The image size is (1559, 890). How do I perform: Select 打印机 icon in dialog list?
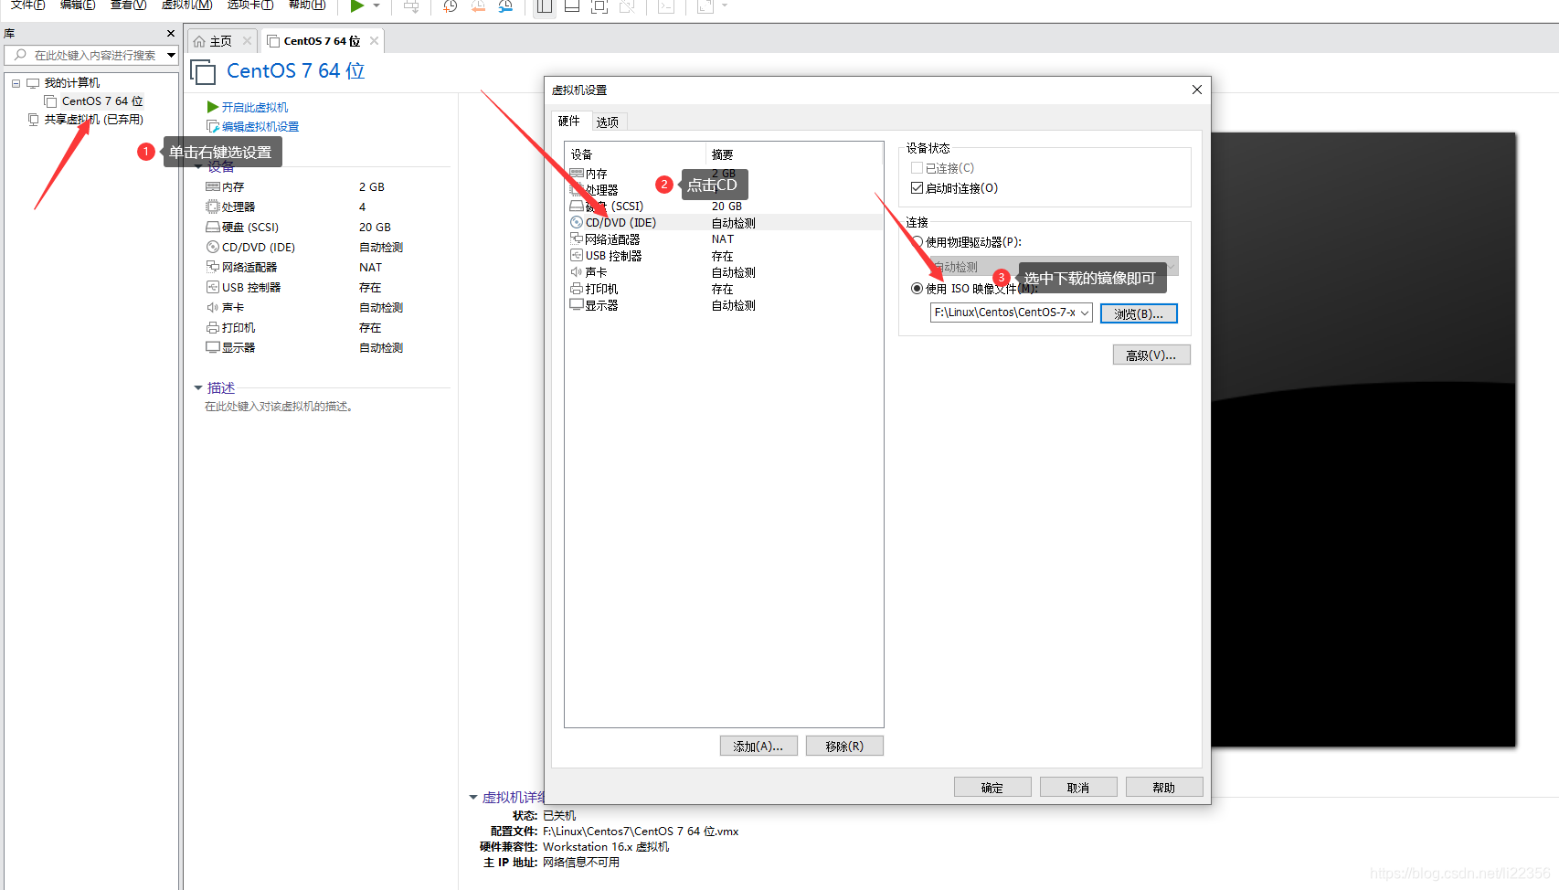[577, 288]
